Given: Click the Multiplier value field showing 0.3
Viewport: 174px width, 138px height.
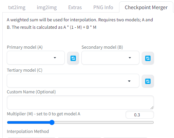Looking at the screenshot, I should (140, 115).
